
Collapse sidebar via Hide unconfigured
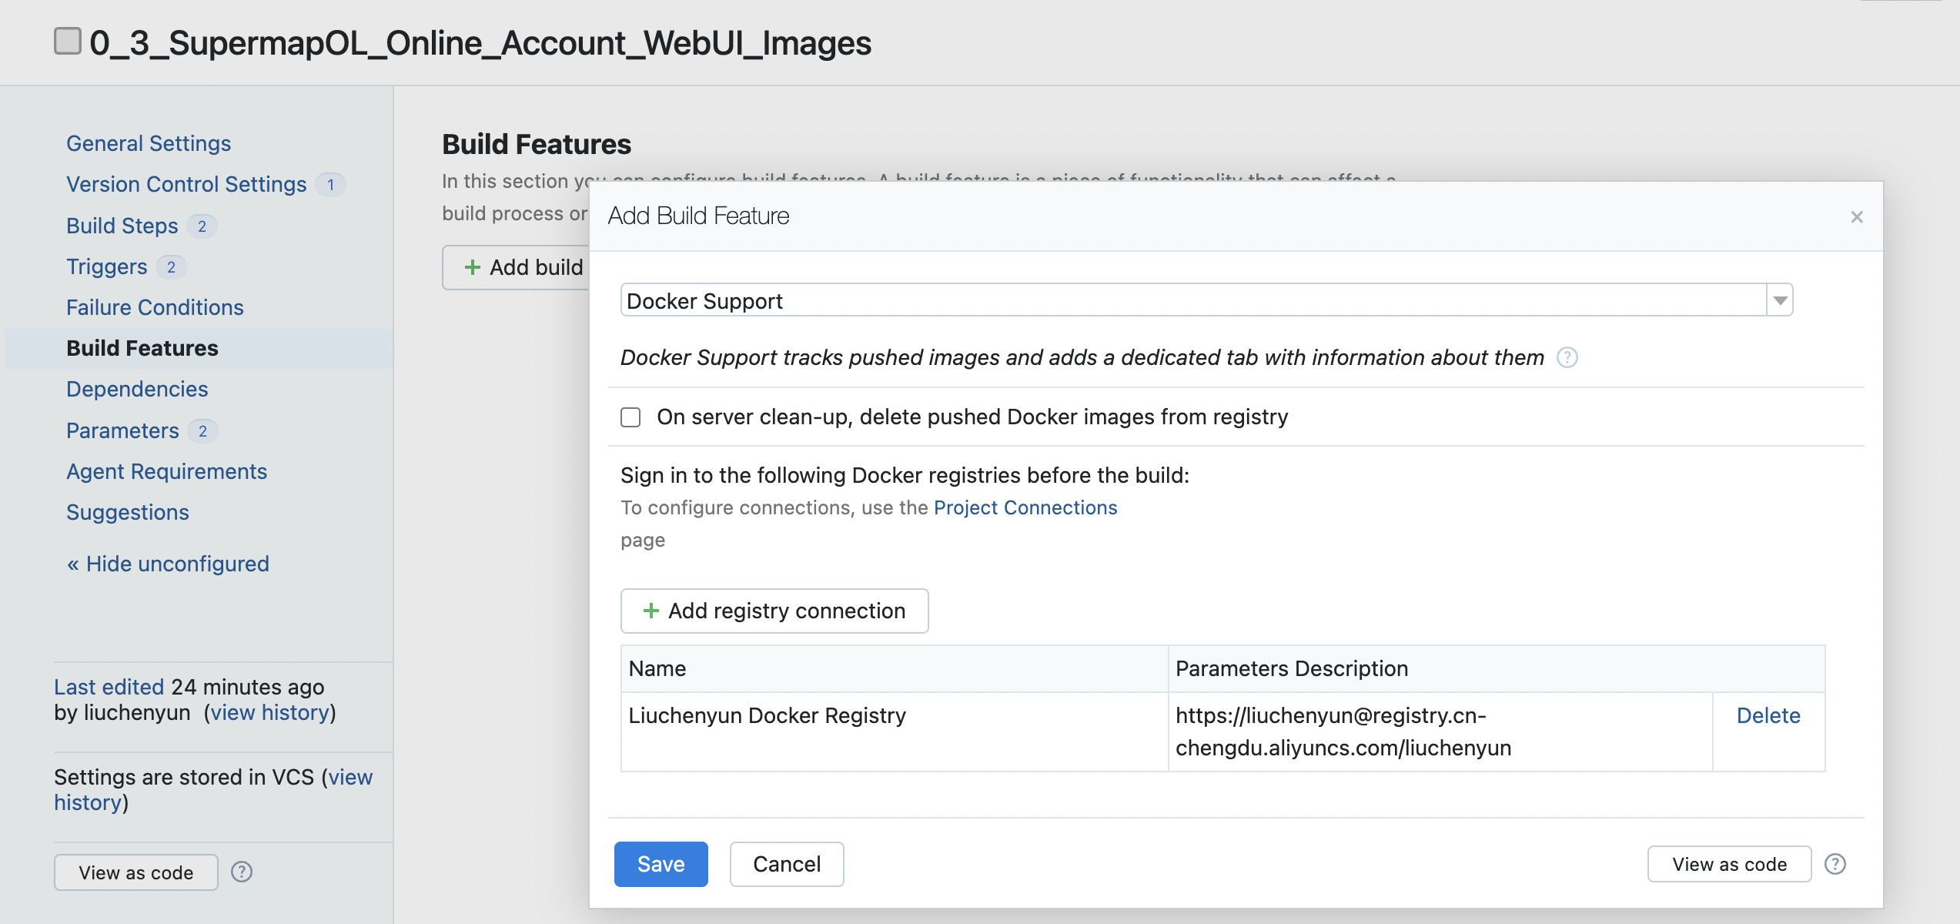pyautogui.click(x=168, y=564)
